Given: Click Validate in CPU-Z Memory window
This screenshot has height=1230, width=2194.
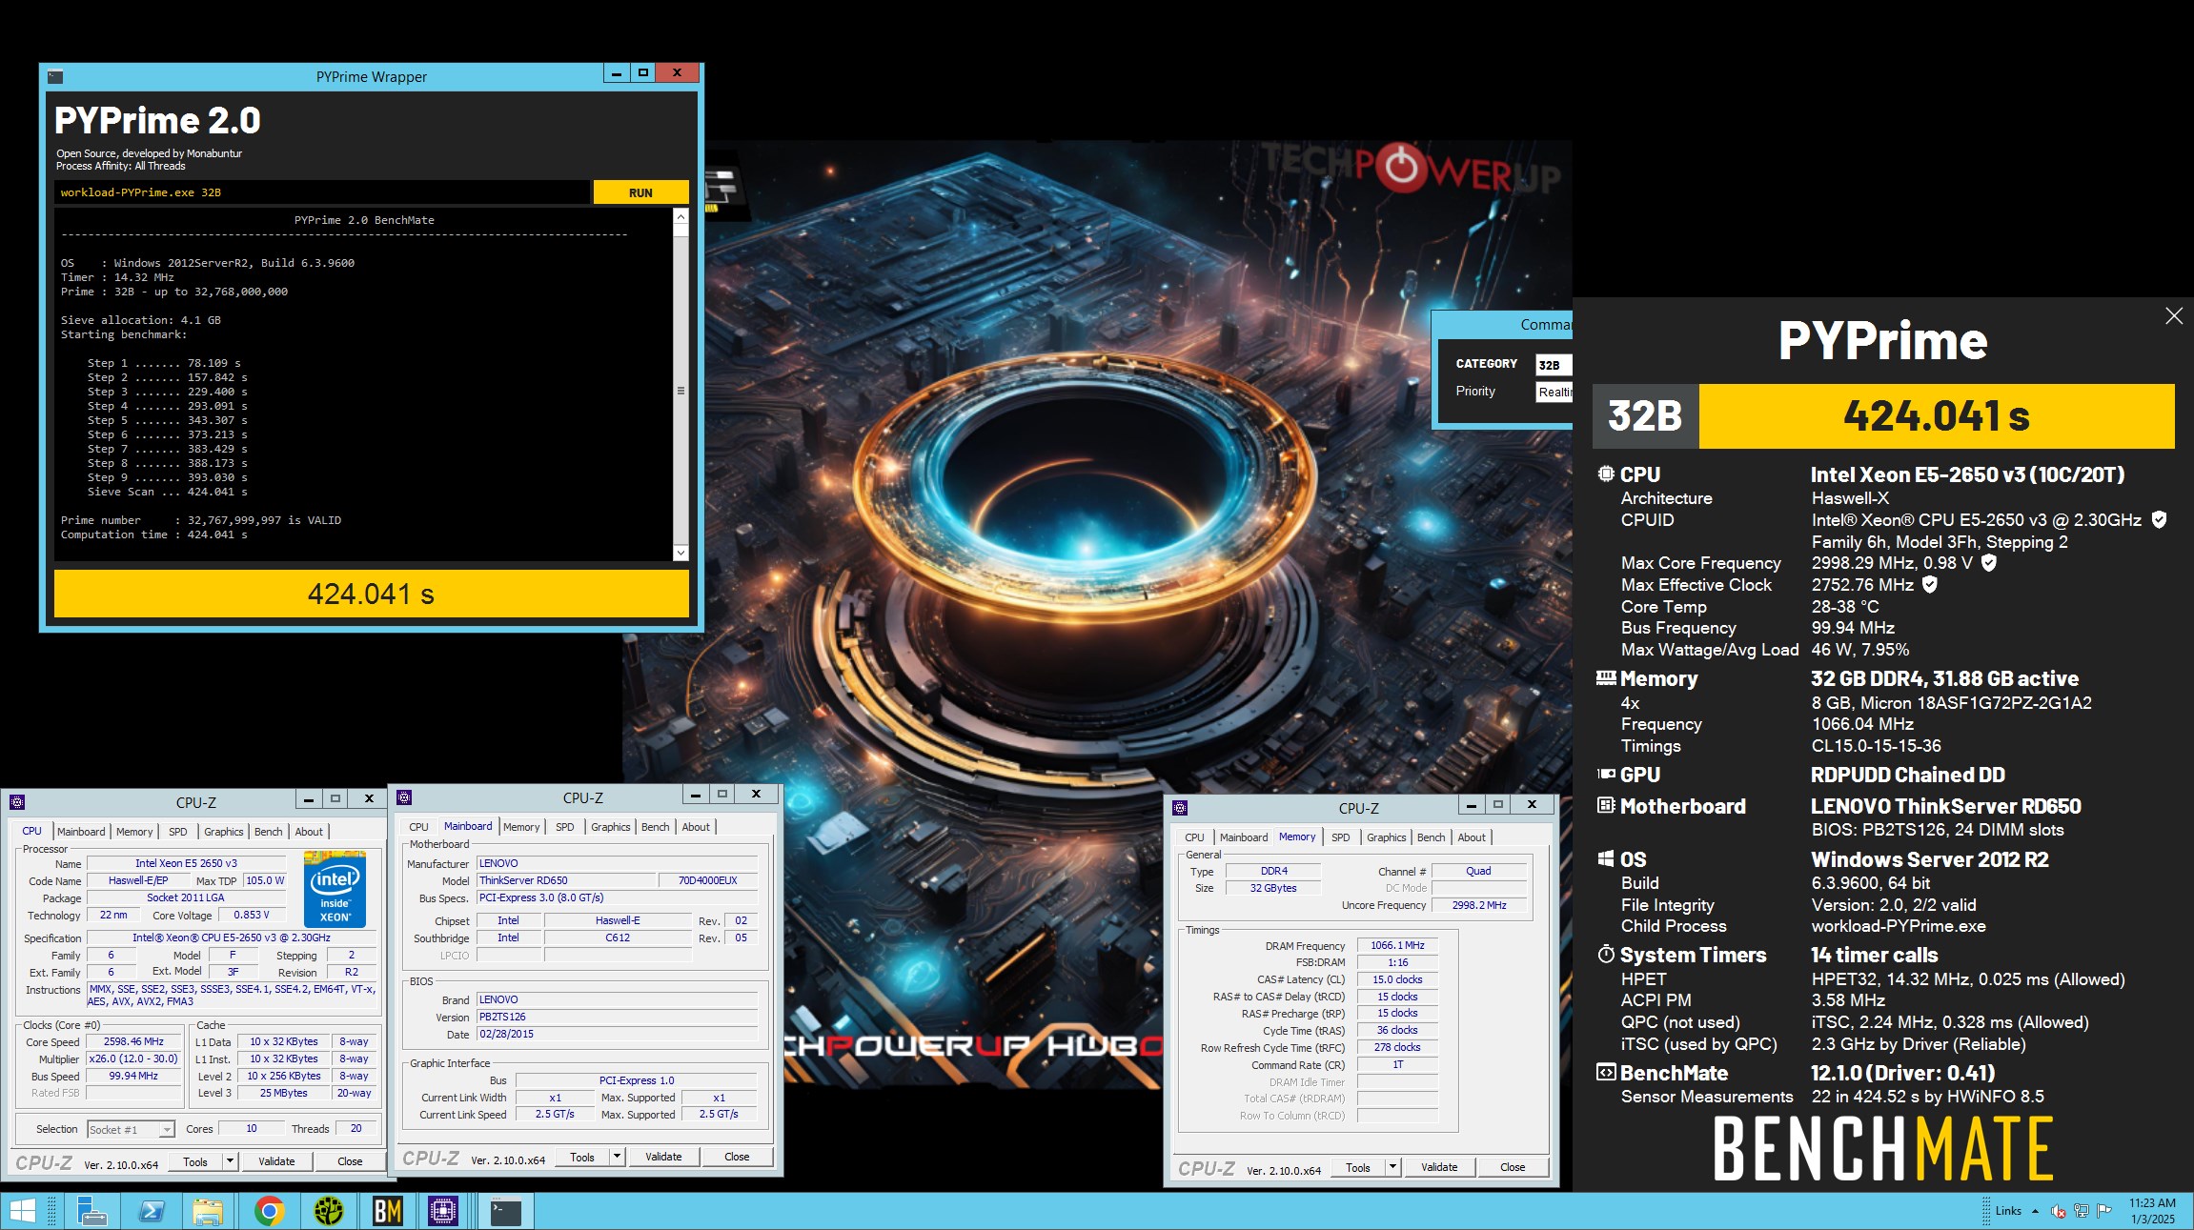Looking at the screenshot, I should click(x=1439, y=1166).
